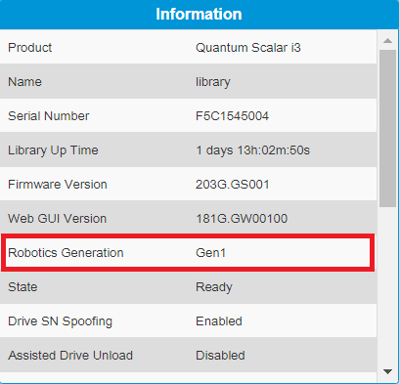Select the Quantum Scalar i3 value

click(x=248, y=48)
